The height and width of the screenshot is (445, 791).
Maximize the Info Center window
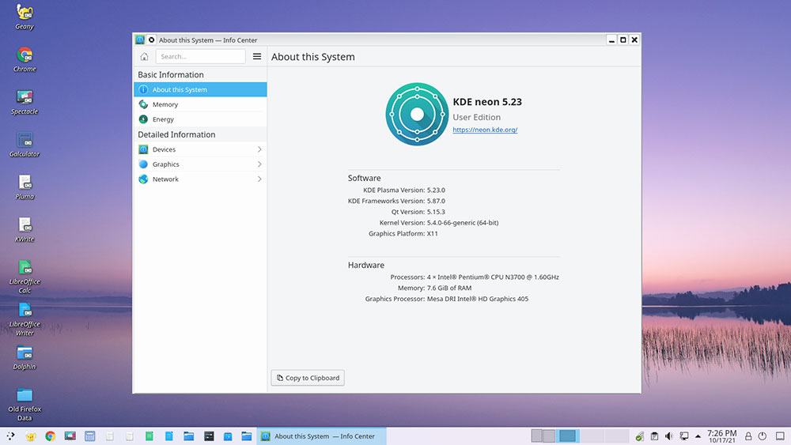pos(623,40)
